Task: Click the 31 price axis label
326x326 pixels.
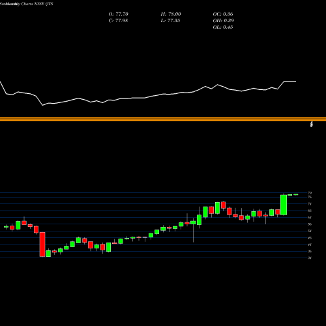Action: tap(310, 258)
